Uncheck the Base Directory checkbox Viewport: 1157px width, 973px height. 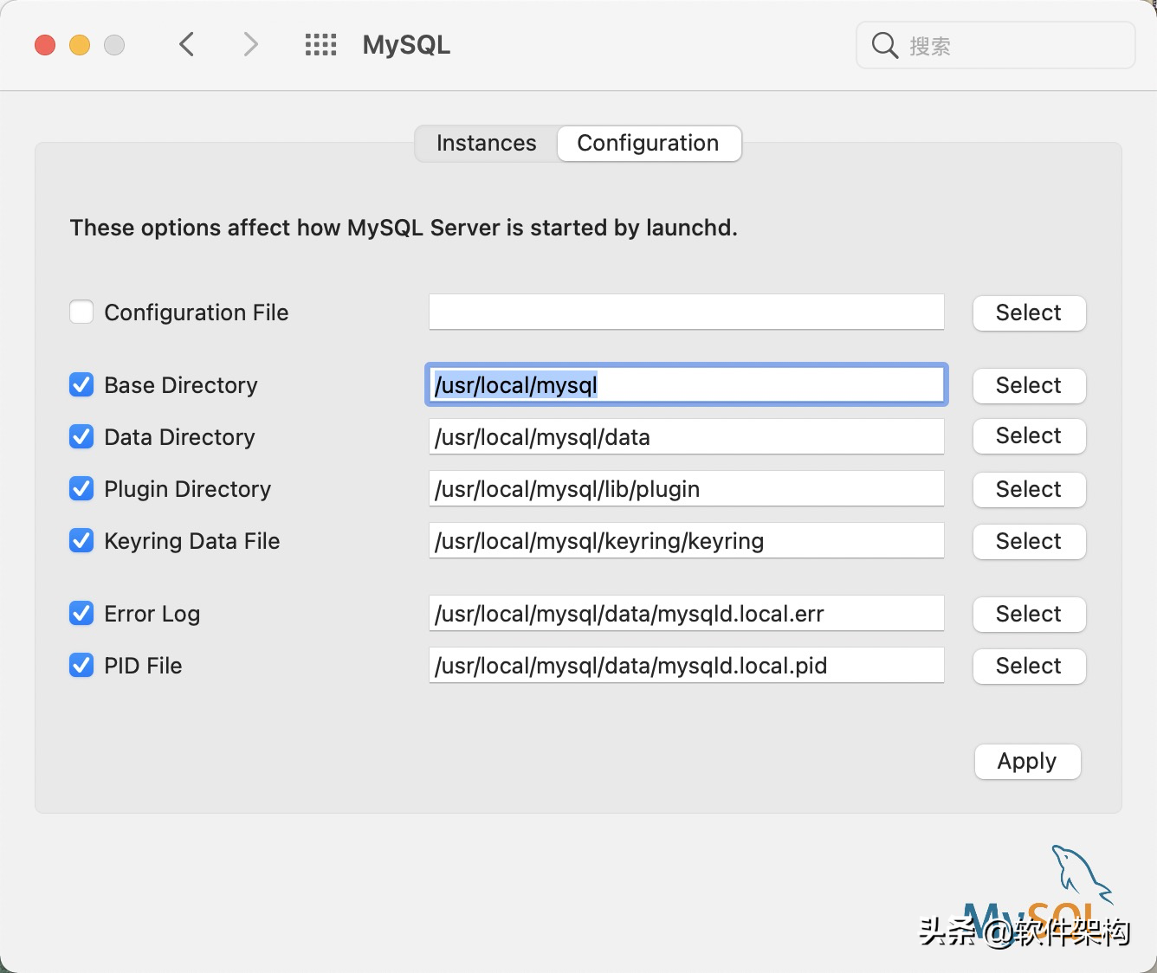(81, 384)
